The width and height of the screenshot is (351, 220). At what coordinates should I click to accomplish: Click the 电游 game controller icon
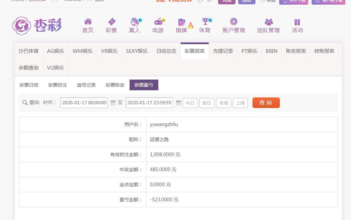158,22
